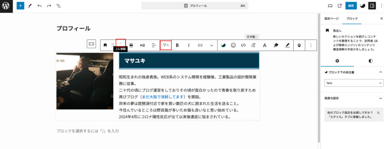Open more rich text options chevron

(211, 45)
